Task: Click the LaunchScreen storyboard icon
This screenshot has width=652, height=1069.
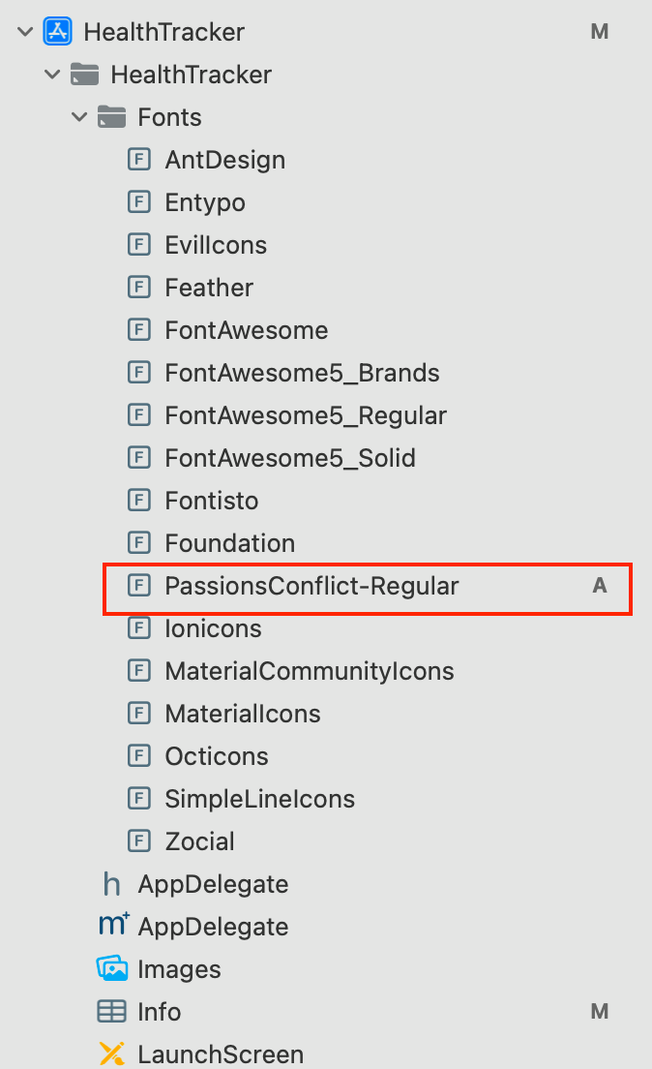Action: pyautogui.click(x=111, y=1054)
